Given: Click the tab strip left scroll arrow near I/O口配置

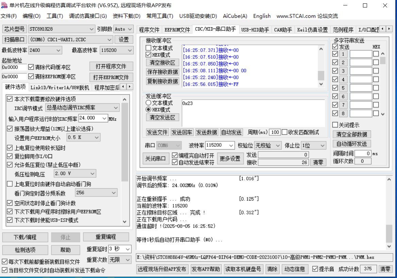Looking at the screenshot, I should tap(382, 29).
